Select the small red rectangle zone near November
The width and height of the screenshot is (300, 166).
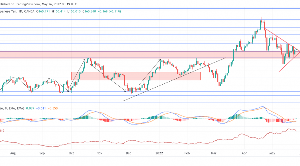pyautogui.click(x=136, y=76)
